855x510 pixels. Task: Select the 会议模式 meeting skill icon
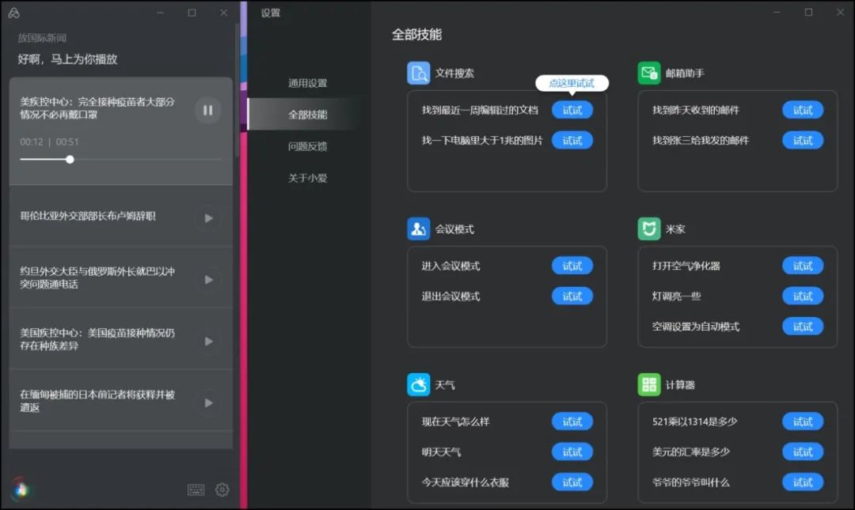point(417,229)
